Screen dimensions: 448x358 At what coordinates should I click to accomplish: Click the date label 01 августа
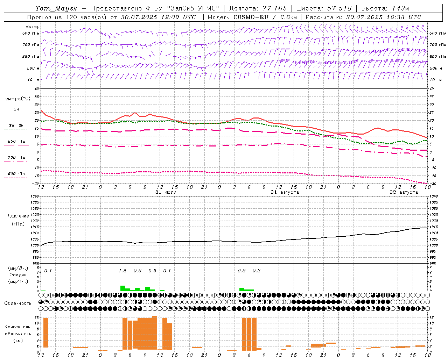click(x=285, y=192)
